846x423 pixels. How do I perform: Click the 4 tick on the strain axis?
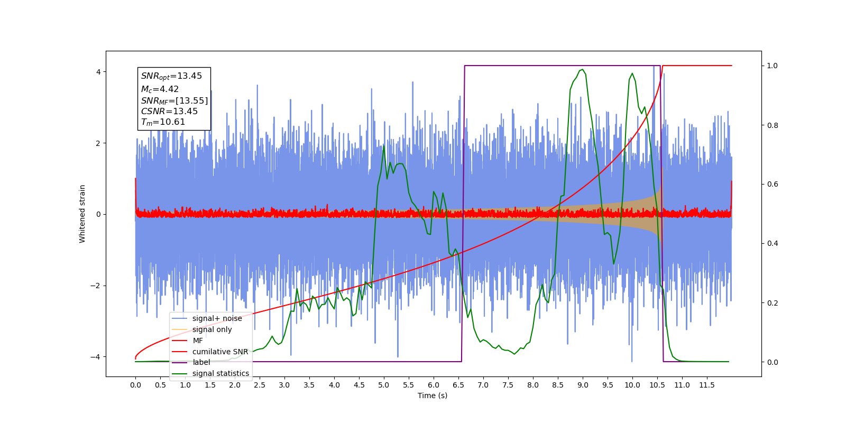pyautogui.click(x=98, y=72)
